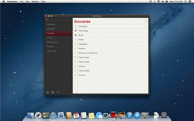Uncheck the Butter reminder

(76, 35)
